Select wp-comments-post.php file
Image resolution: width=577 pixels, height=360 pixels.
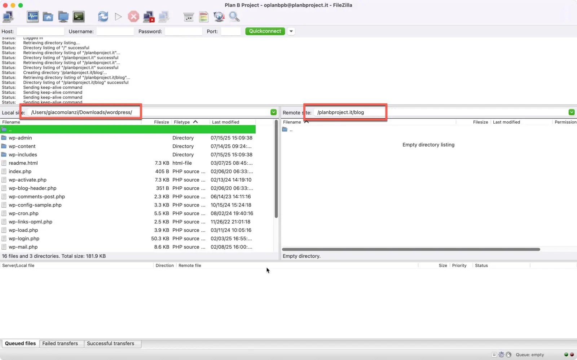(128, 196)
